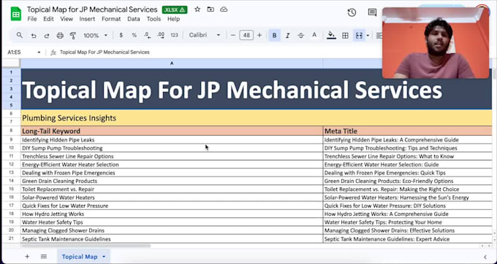The width and height of the screenshot is (497, 264).
Task: Open the Insert menu
Action: (x=87, y=19)
